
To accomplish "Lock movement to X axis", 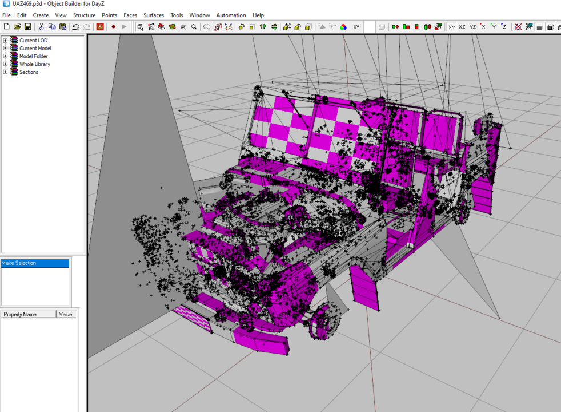I will (x=483, y=27).
